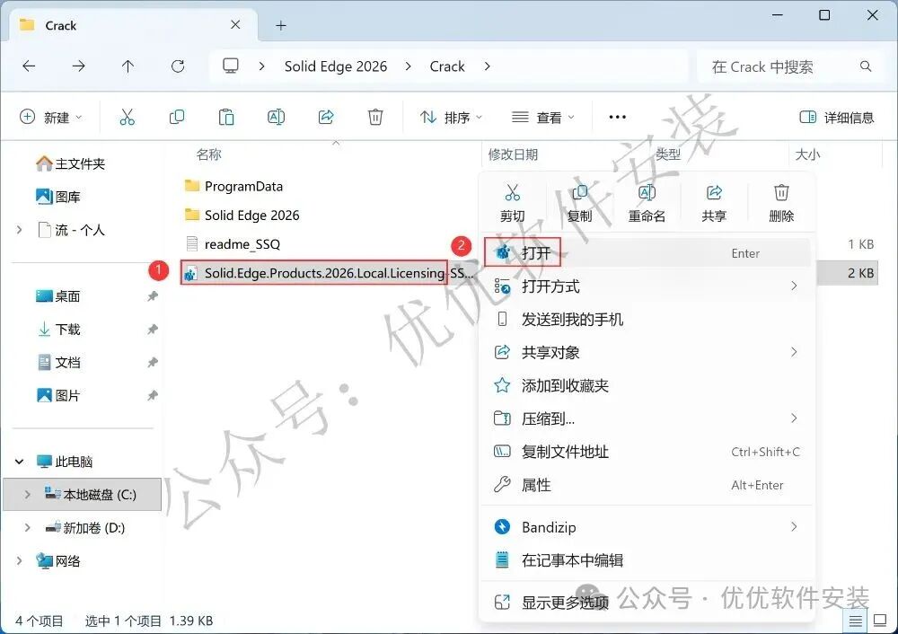Select 发送到我的手机
The image size is (898, 634).
point(647,319)
